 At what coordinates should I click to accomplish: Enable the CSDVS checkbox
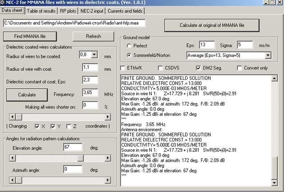pyautogui.click(x=160, y=68)
